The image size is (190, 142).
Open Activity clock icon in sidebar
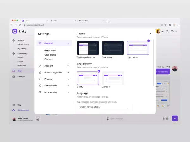[14, 40]
